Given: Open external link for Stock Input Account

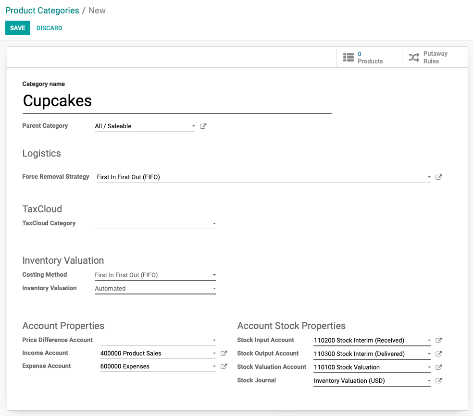Looking at the screenshot, I should (x=438, y=340).
